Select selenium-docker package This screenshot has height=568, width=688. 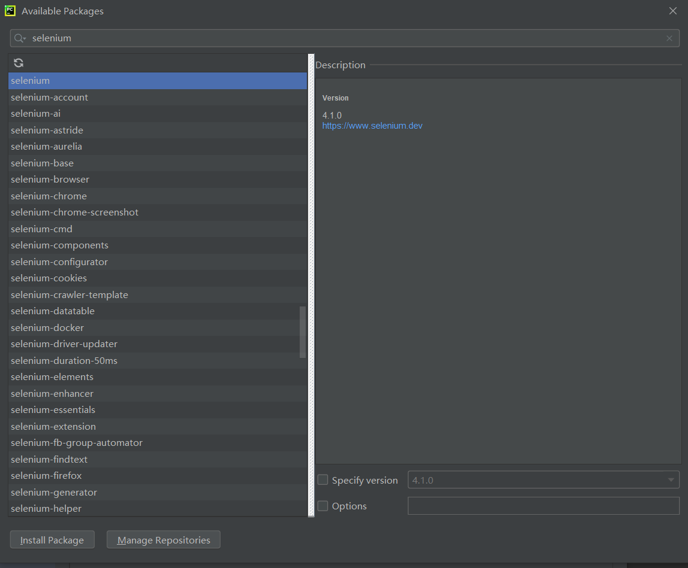pyautogui.click(x=158, y=327)
